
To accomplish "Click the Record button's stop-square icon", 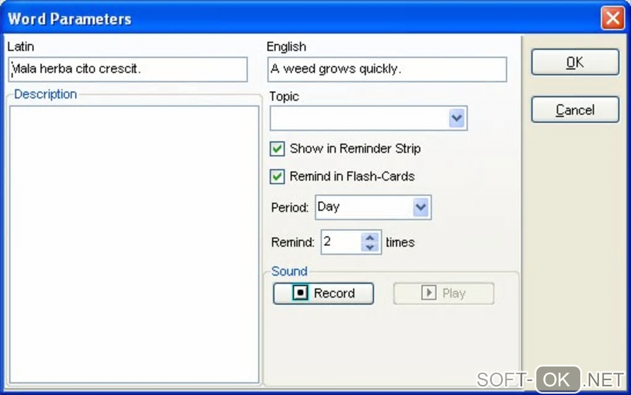I will pos(301,293).
